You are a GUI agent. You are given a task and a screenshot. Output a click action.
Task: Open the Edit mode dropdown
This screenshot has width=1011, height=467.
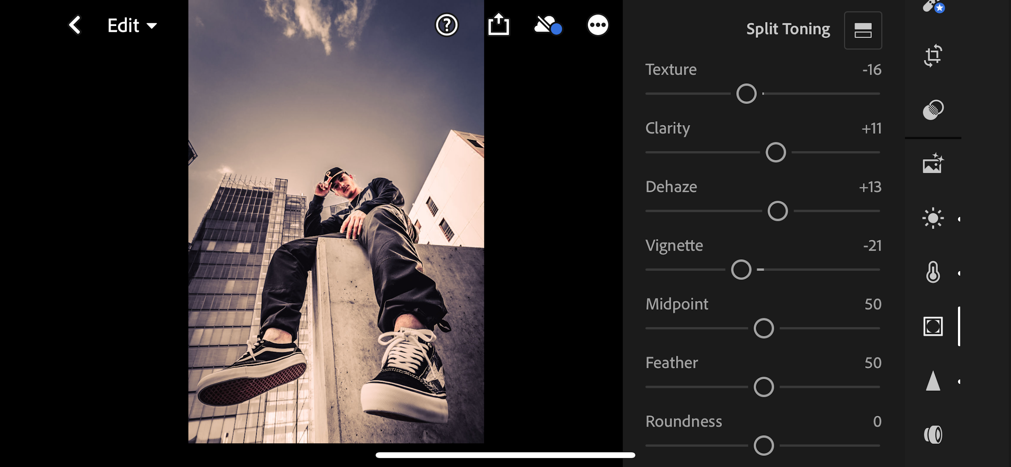coord(132,26)
